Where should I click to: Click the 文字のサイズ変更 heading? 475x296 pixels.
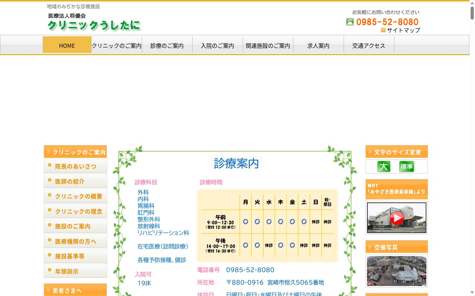[397, 152]
